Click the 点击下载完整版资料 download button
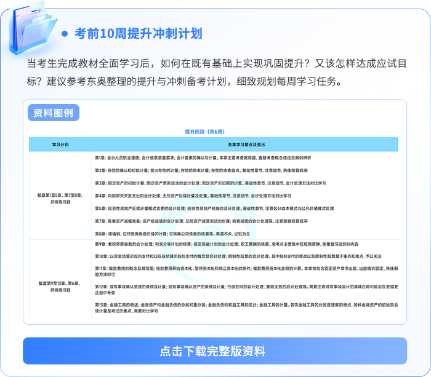 [215, 351]
